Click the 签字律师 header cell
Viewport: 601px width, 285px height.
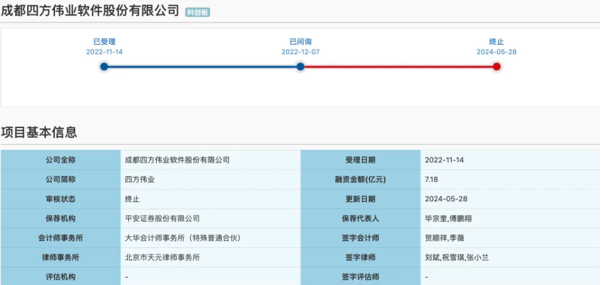point(361,257)
